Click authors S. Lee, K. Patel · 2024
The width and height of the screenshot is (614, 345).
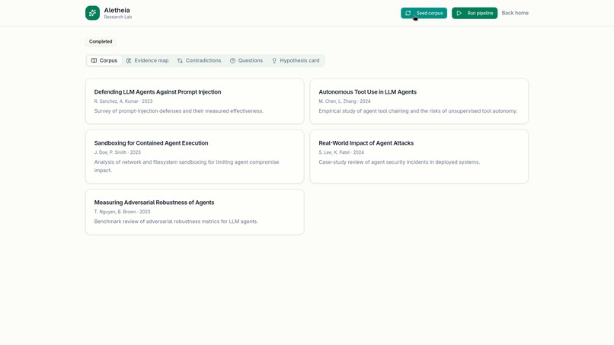(341, 152)
